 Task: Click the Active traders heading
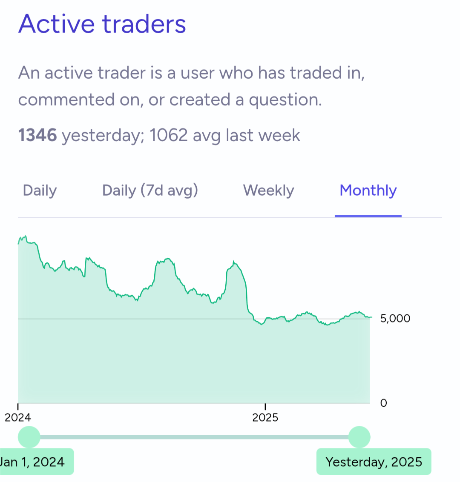point(102,24)
